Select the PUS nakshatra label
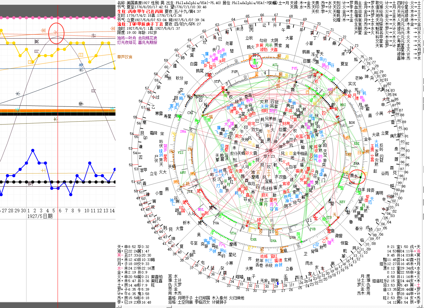The height and width of the screenshot is (308, 424). click(295, 68)
